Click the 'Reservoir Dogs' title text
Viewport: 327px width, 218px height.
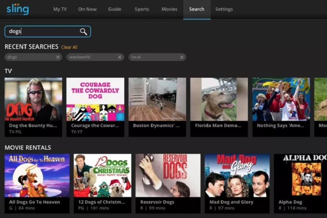pos(157,202)
